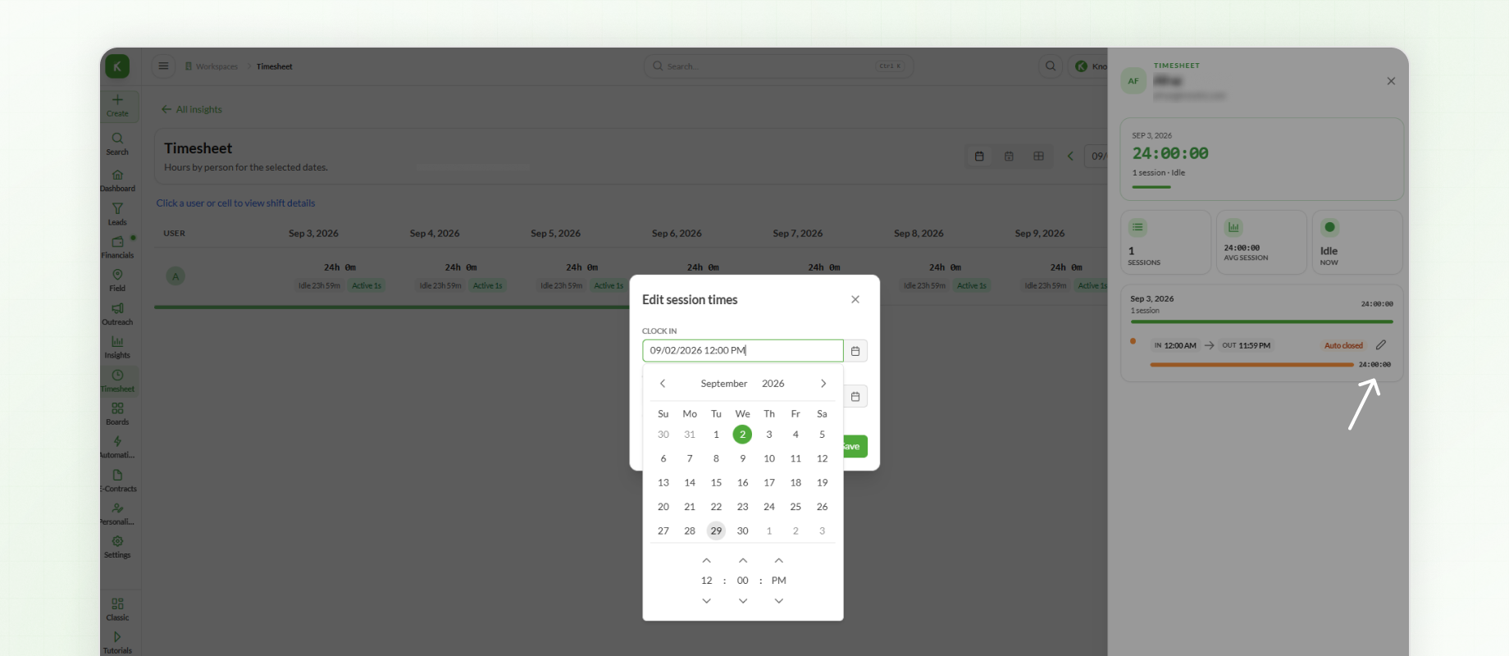Close the Edit session times dialog
This screenshot has width=1509, height=656.
[855, 299]
